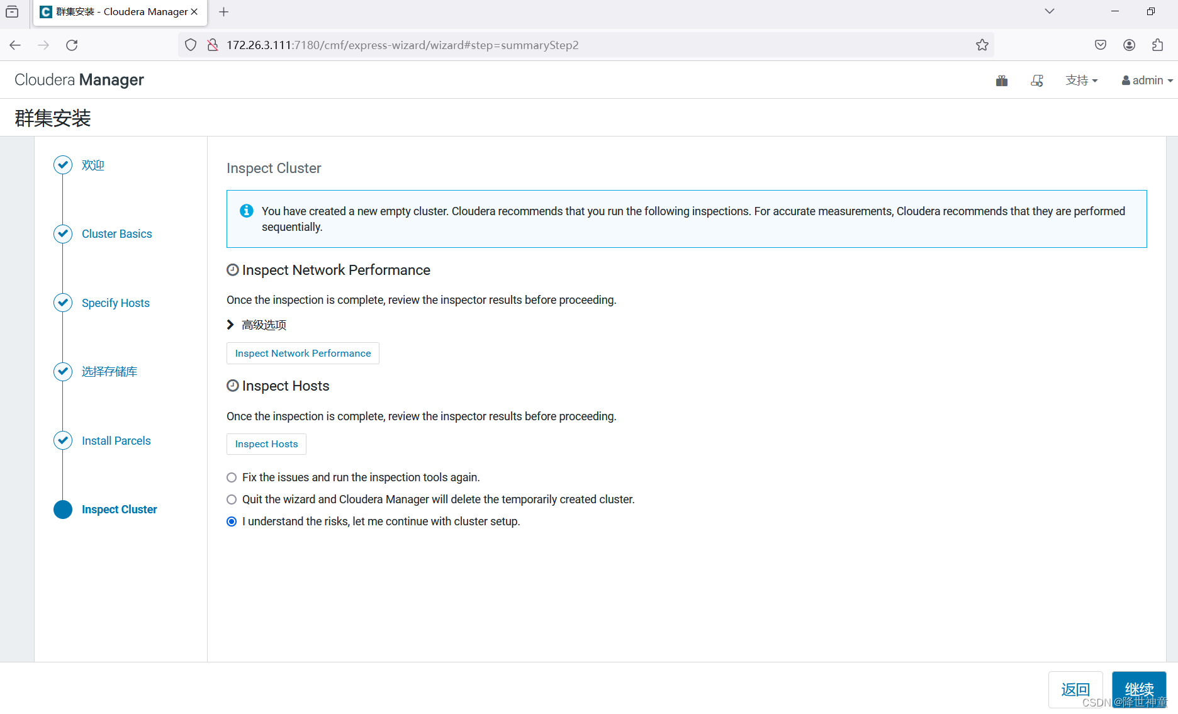Click the 选择存储库 step check icon

pyautogui.click(x=63, y=371)
